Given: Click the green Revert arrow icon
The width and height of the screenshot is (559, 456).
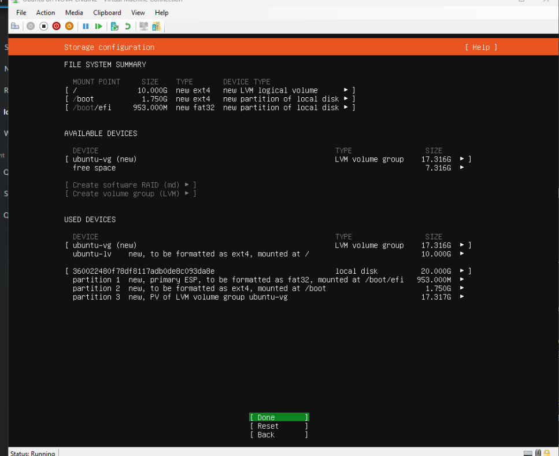Looking at the screenshot, I should click(128, 26).
